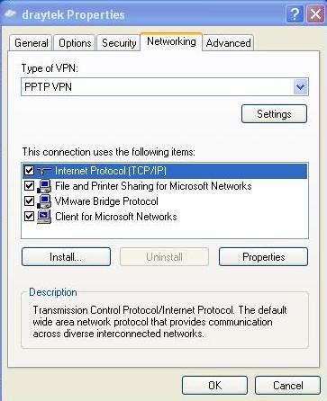This screenshot has width=327, height=401.
Task: Toggle File and Printer Sharing checkbox
Action: 29,186
